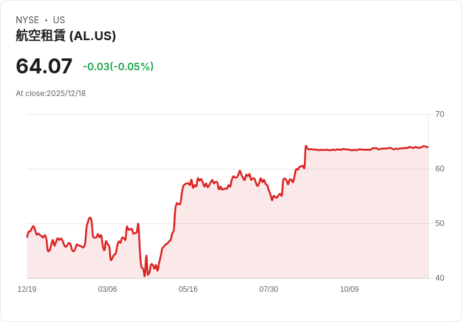Click the 50 price axis label
The height and width of the screenshot is (322, 462).
tap(440, 223)
